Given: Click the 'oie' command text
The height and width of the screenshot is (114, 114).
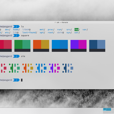Looking at the screenshot, I should click(23, 56).
